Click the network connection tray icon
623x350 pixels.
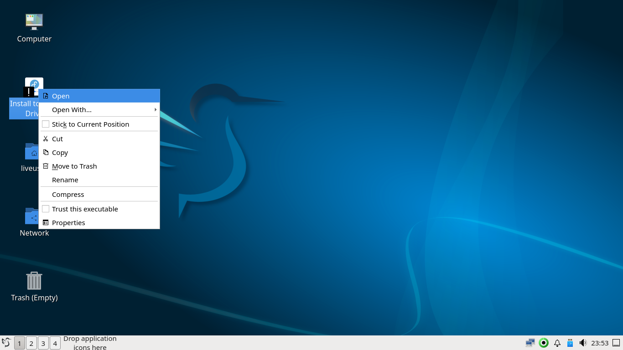pyautogui.click(x=530, y=343)
